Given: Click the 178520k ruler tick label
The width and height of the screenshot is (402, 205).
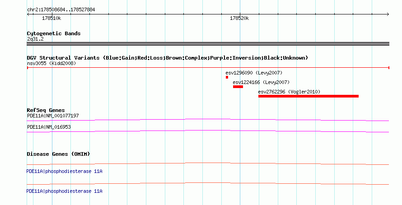Looking at the screenshot, I should tap(239, 18).
